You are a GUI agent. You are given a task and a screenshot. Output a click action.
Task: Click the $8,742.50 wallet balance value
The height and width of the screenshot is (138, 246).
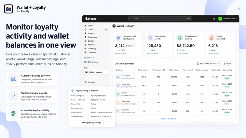pyautogui.click(x=186, y=46)
